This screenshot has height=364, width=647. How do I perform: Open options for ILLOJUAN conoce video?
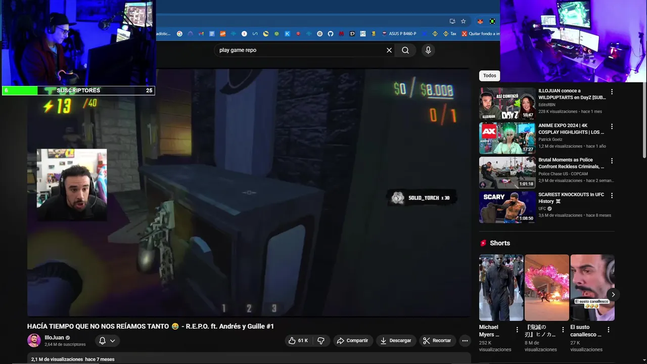[612, 92]
